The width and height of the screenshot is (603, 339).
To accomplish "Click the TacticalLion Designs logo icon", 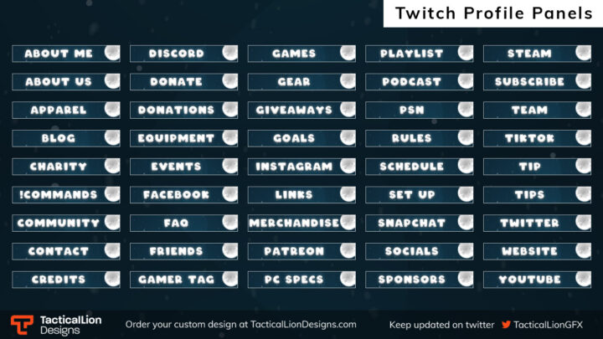I will click(22, 325).
